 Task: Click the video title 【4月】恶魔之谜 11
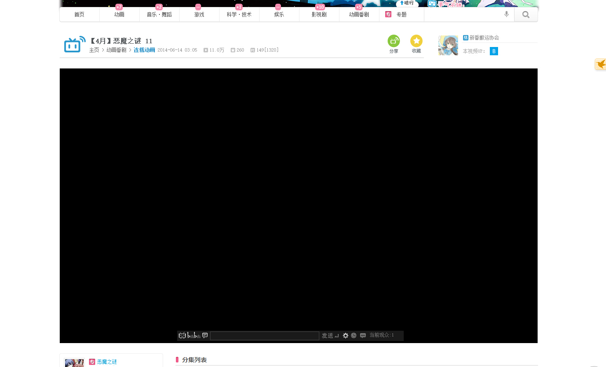pyautogui.click(x=121, y=41)
